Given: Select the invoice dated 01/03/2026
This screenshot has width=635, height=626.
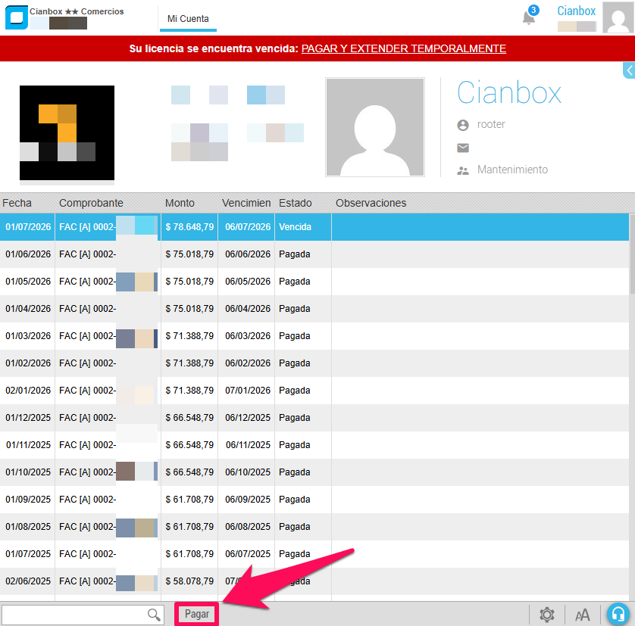Looking at the screenshot, I should 314,336.
